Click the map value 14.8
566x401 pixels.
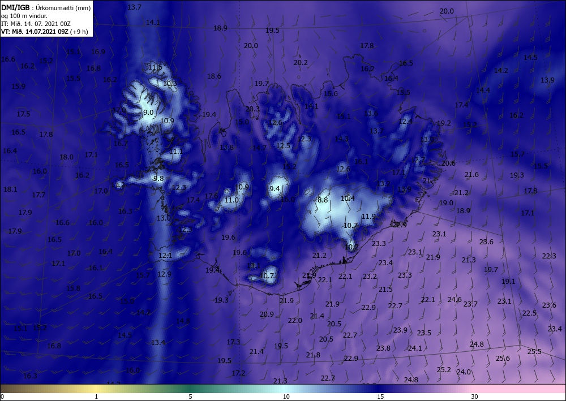pyautogui.click(x=183, y=321)
